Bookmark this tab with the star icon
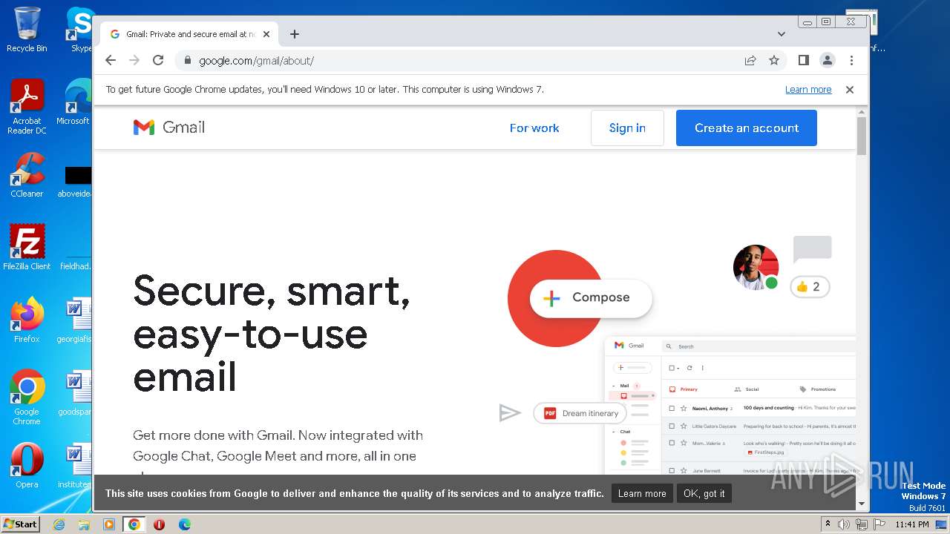 [x=774, y=60]
